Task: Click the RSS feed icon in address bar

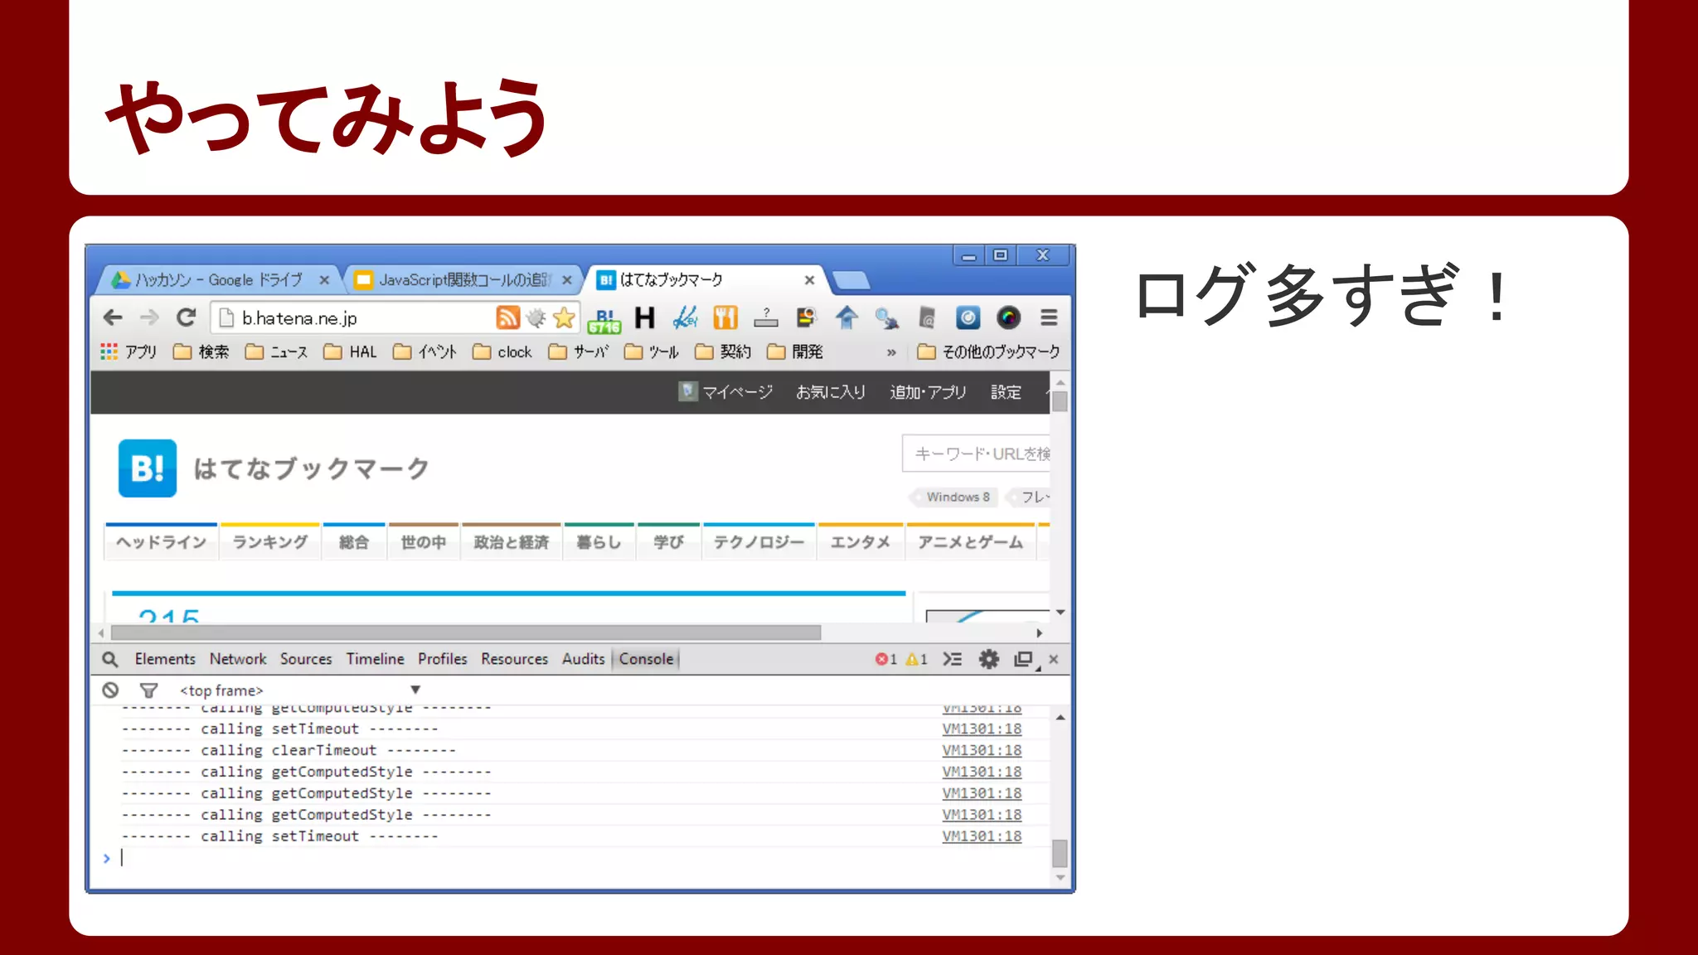Action: tap(507, 318)
